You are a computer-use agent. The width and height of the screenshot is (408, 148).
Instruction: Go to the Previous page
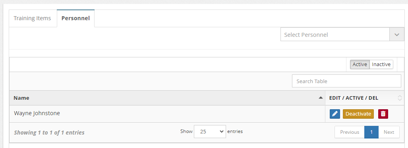point(350,132)
